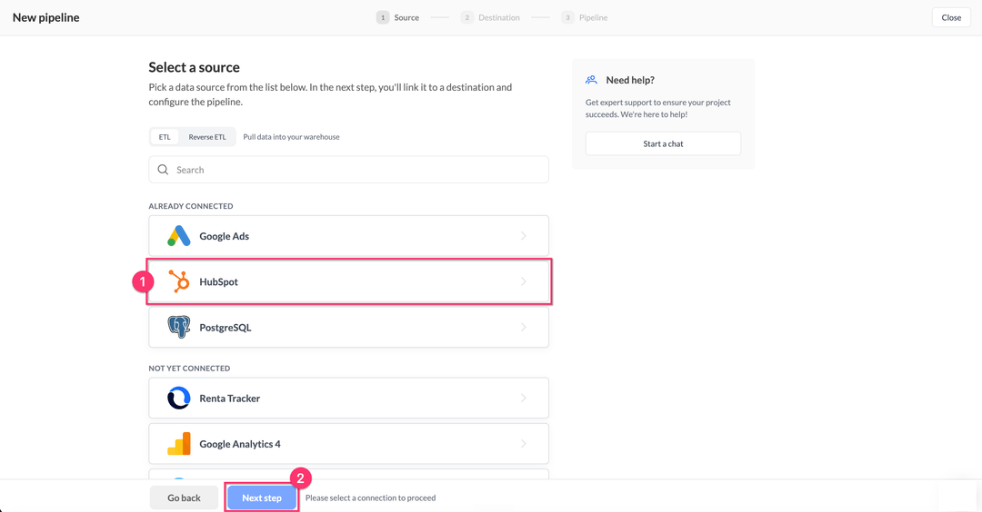Viewport: 982px width, 512px height.
Task: Start a chat with support
Action: click(x=663, y=143)
